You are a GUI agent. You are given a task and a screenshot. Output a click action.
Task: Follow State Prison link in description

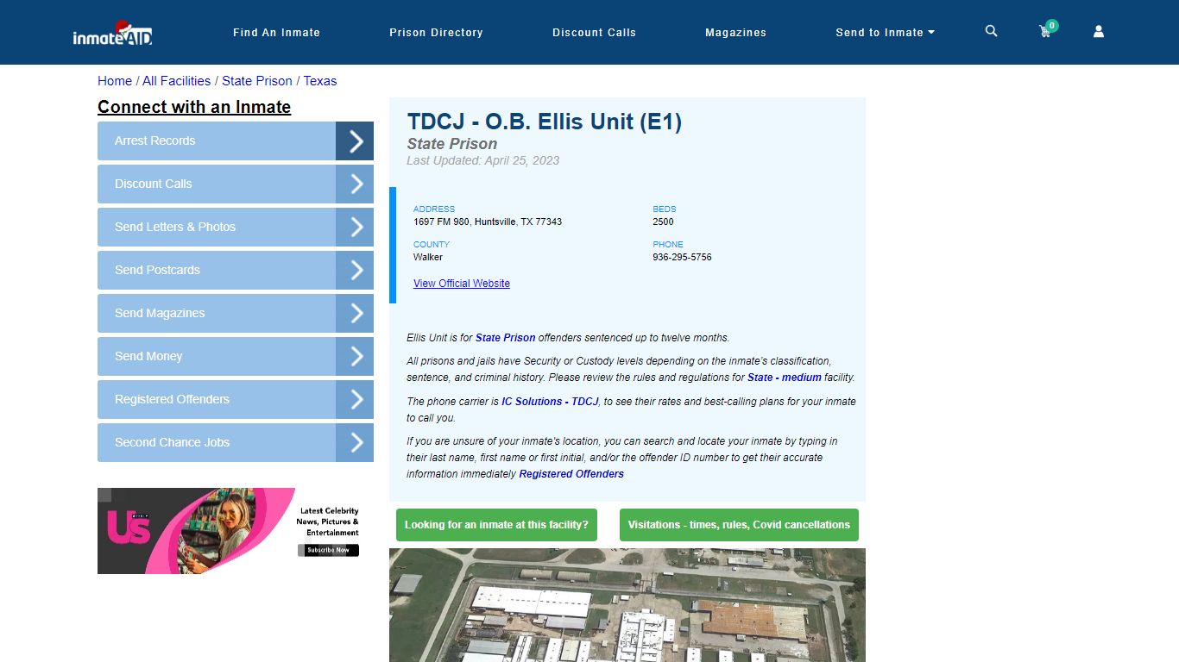pos(505,338)
